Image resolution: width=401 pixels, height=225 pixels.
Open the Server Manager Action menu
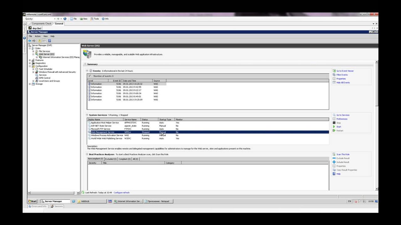coord(38,36)
